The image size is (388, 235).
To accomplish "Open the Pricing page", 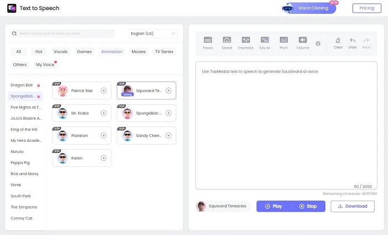I will [367, 8].
